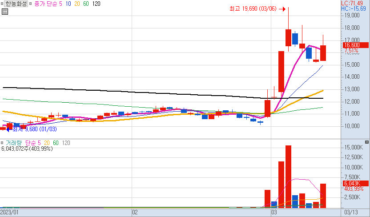The width and height of the screenshot is (370, 217).
Task: Click the 403.99% volume ratio label
Action: [x=354, y=189]
